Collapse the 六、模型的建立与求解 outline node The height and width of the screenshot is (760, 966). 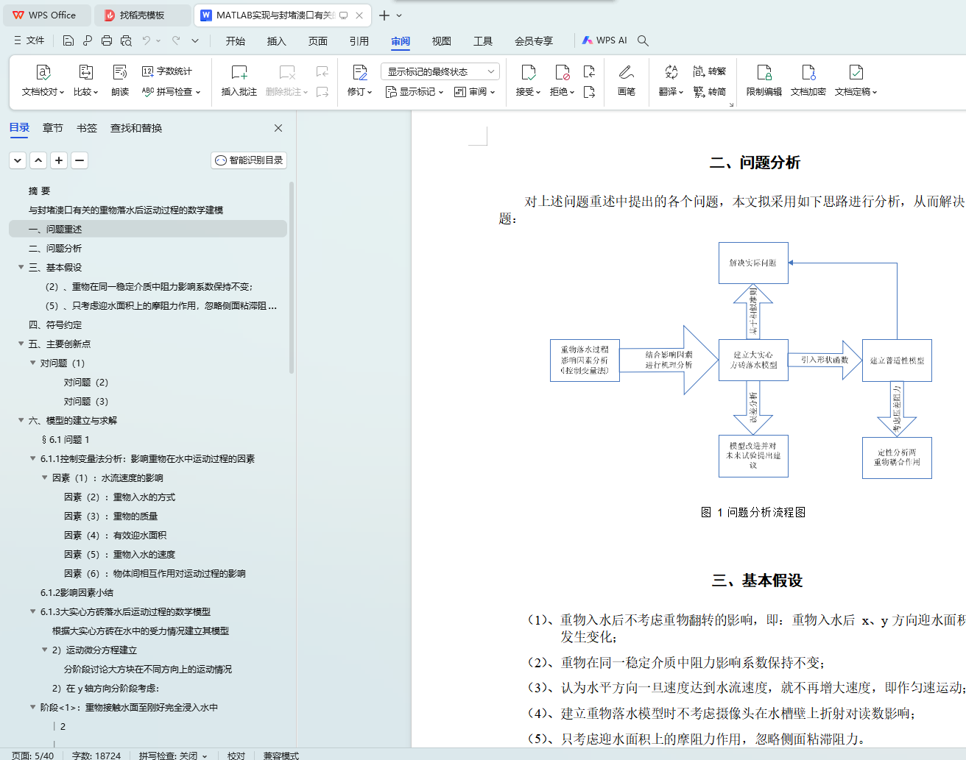[21, 420]
